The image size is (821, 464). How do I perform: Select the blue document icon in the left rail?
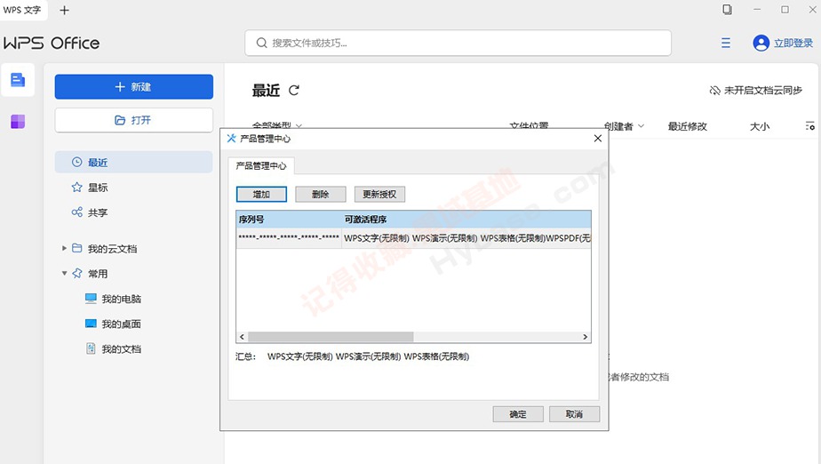tap(18, 80)
